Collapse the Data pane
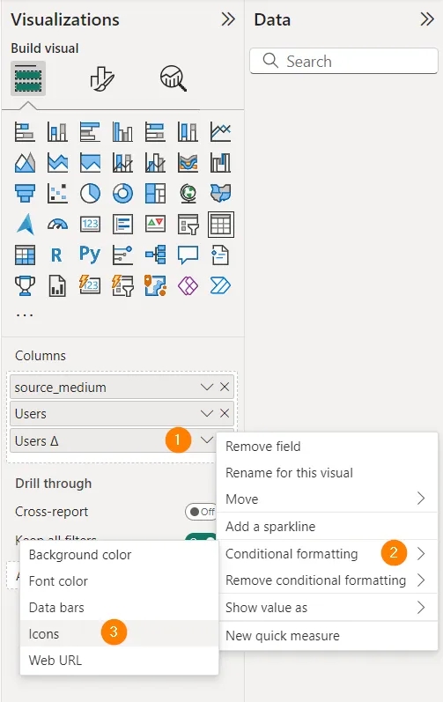The height and width of the screenshot is (702, 443). coord(427,19)
